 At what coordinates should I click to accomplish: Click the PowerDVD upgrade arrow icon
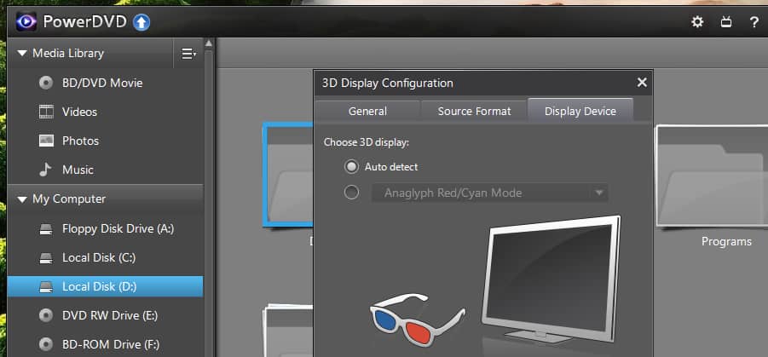141,22
